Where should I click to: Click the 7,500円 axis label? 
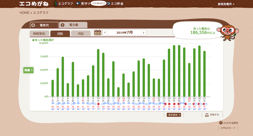pos(44,56)
